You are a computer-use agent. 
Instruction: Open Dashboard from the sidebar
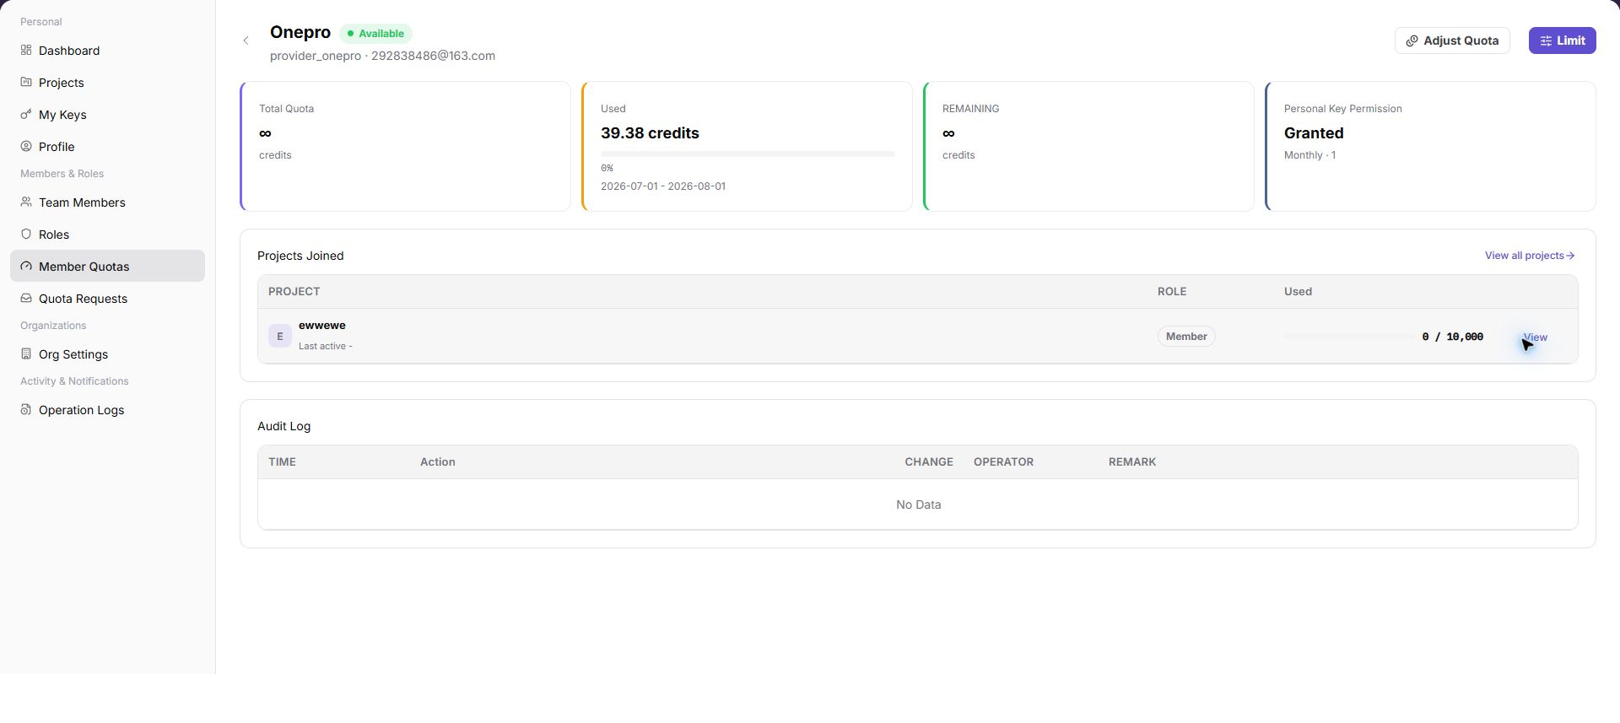point(107,51)
